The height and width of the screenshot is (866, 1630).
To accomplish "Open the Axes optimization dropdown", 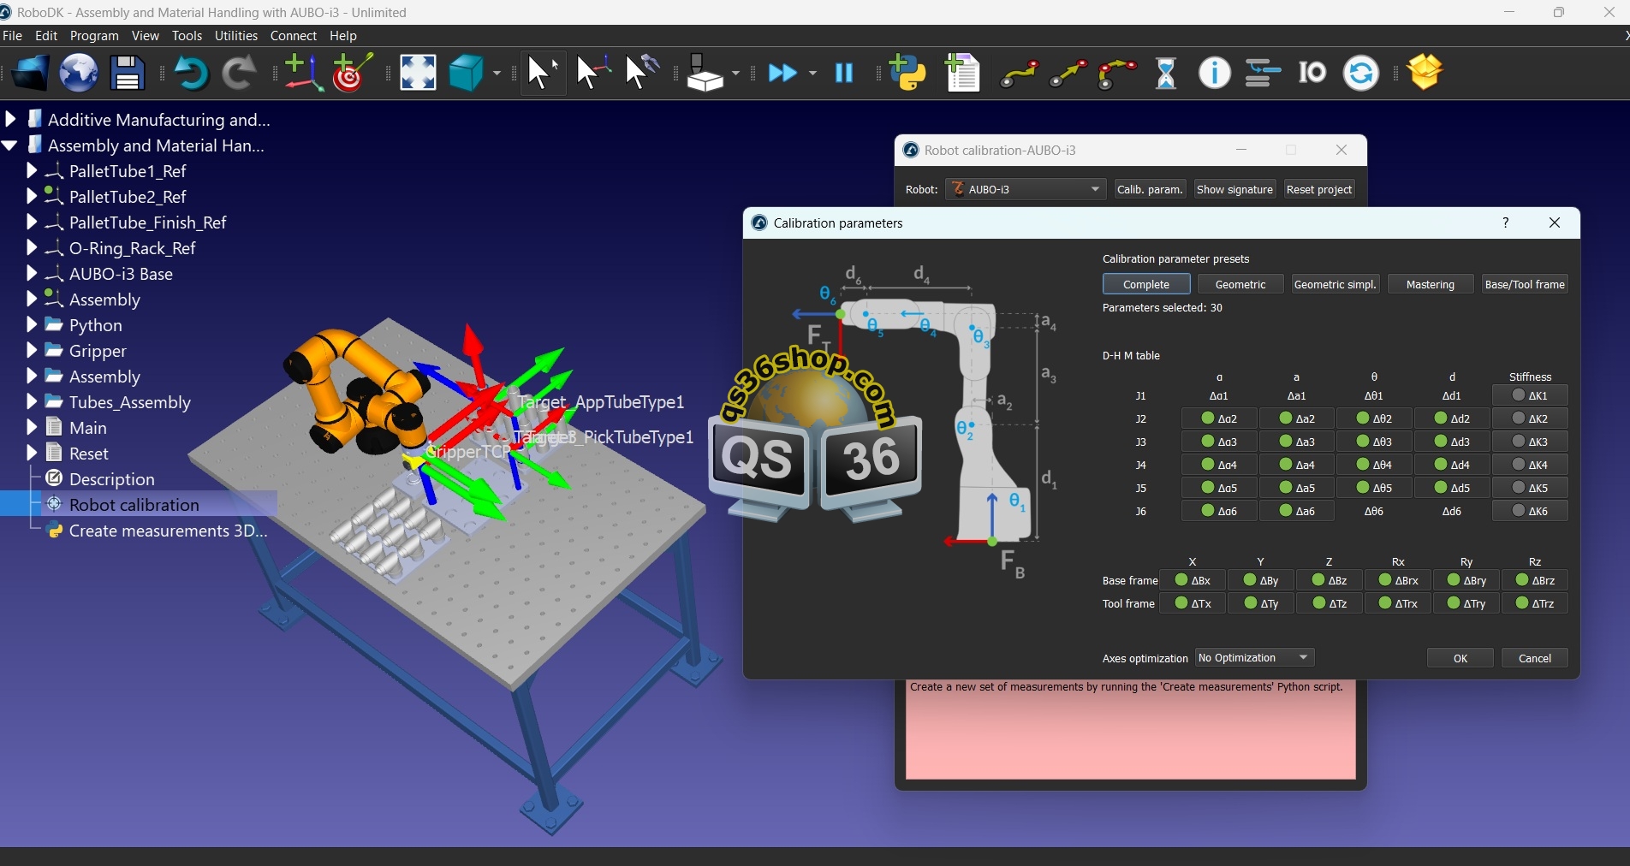I will tap(1254, 657).
